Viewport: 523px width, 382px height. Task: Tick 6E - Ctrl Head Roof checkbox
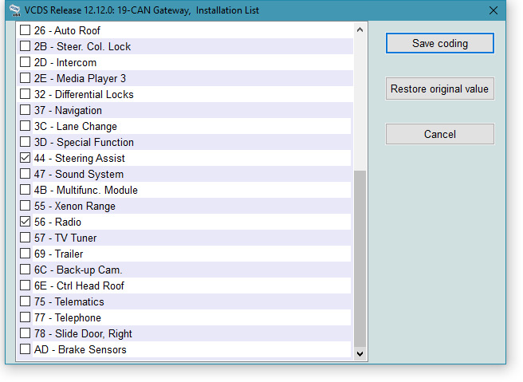[x=25, y=286]
